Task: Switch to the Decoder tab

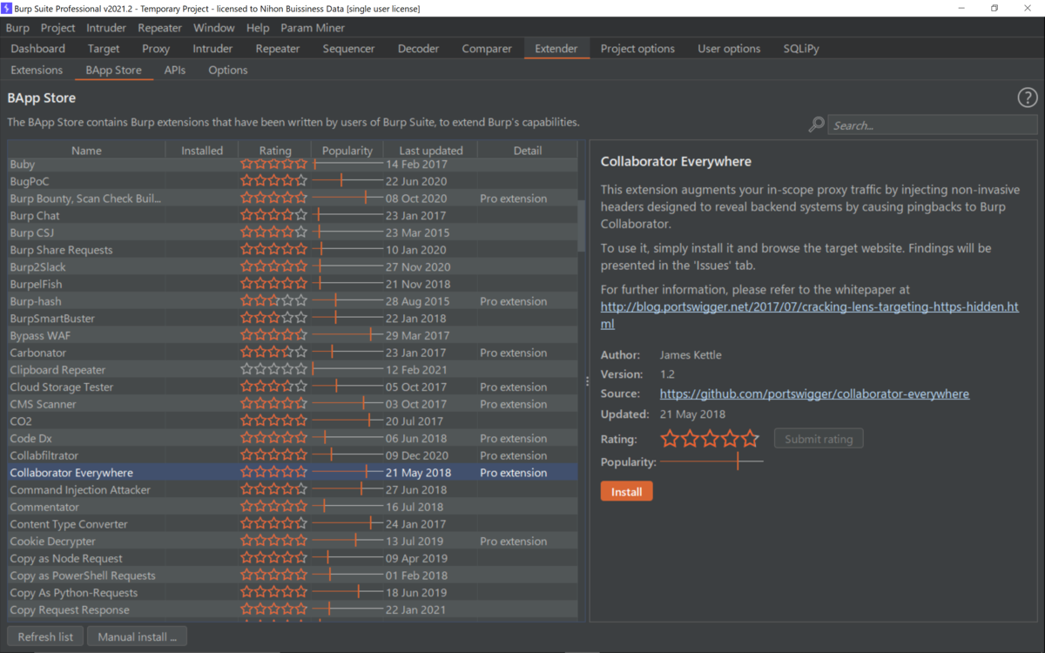Action: click(418, 49)
